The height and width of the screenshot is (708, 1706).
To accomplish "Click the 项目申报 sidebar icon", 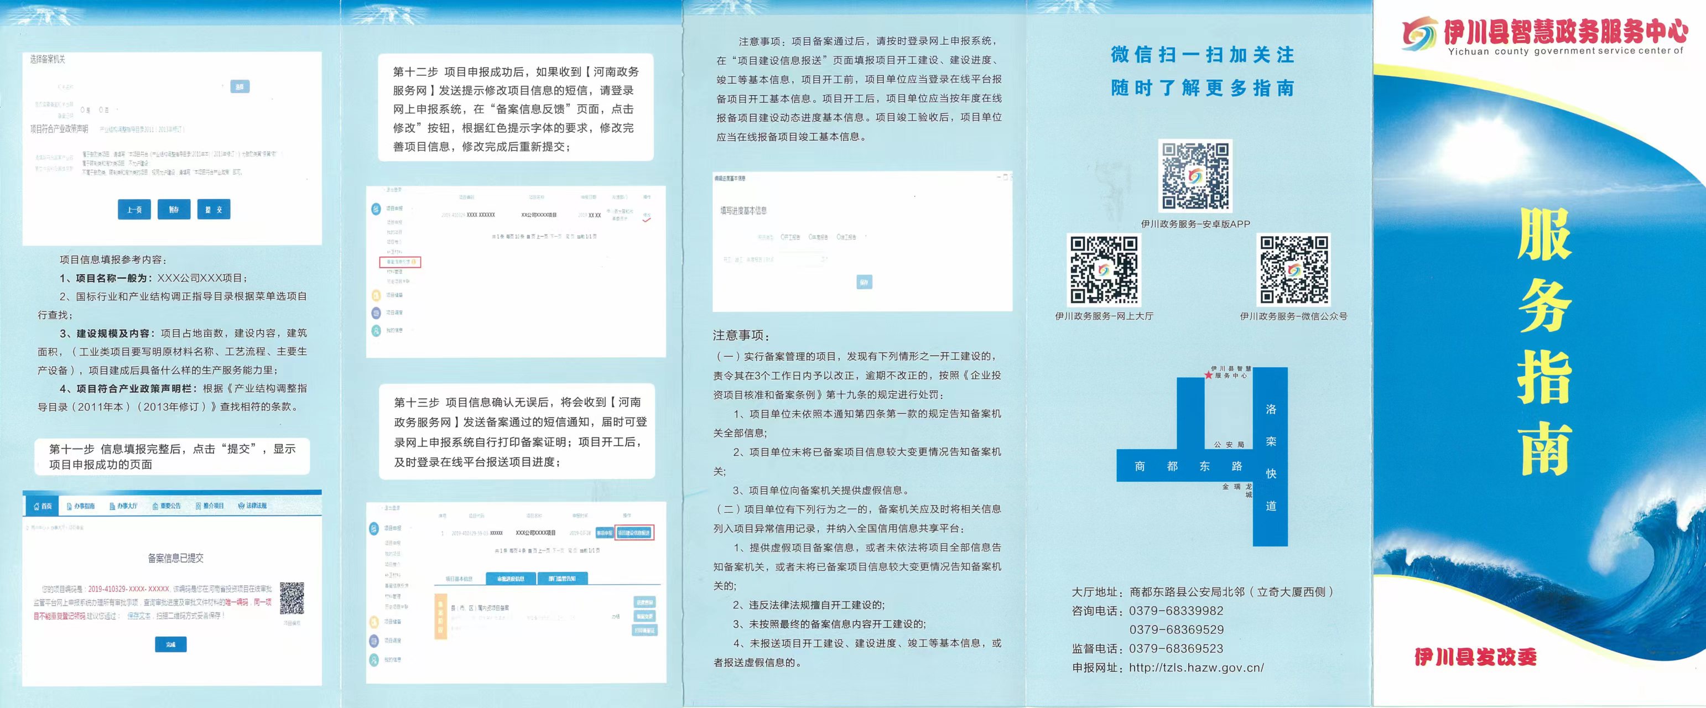I will coord(375,529).
